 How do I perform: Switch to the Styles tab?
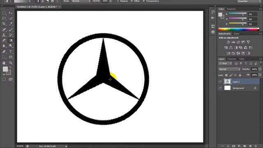pyautogui.click(x=236, y=34)
